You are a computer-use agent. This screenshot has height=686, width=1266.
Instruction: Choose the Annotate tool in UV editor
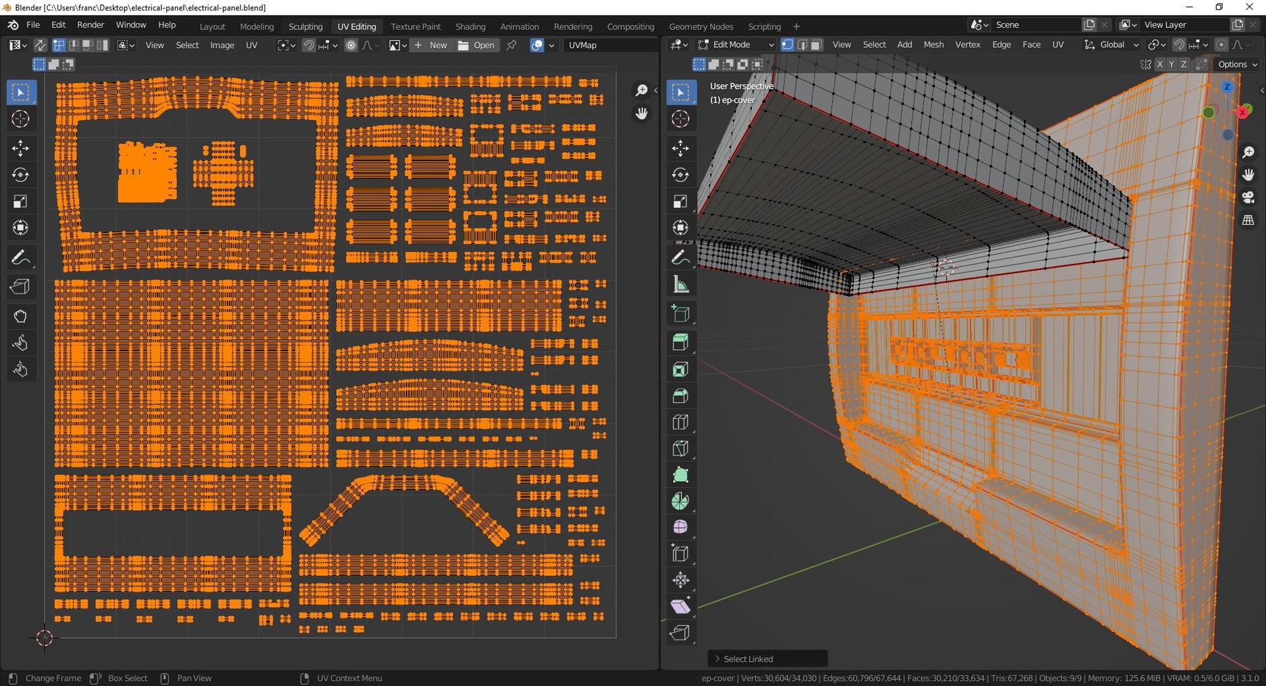point(20,257)
